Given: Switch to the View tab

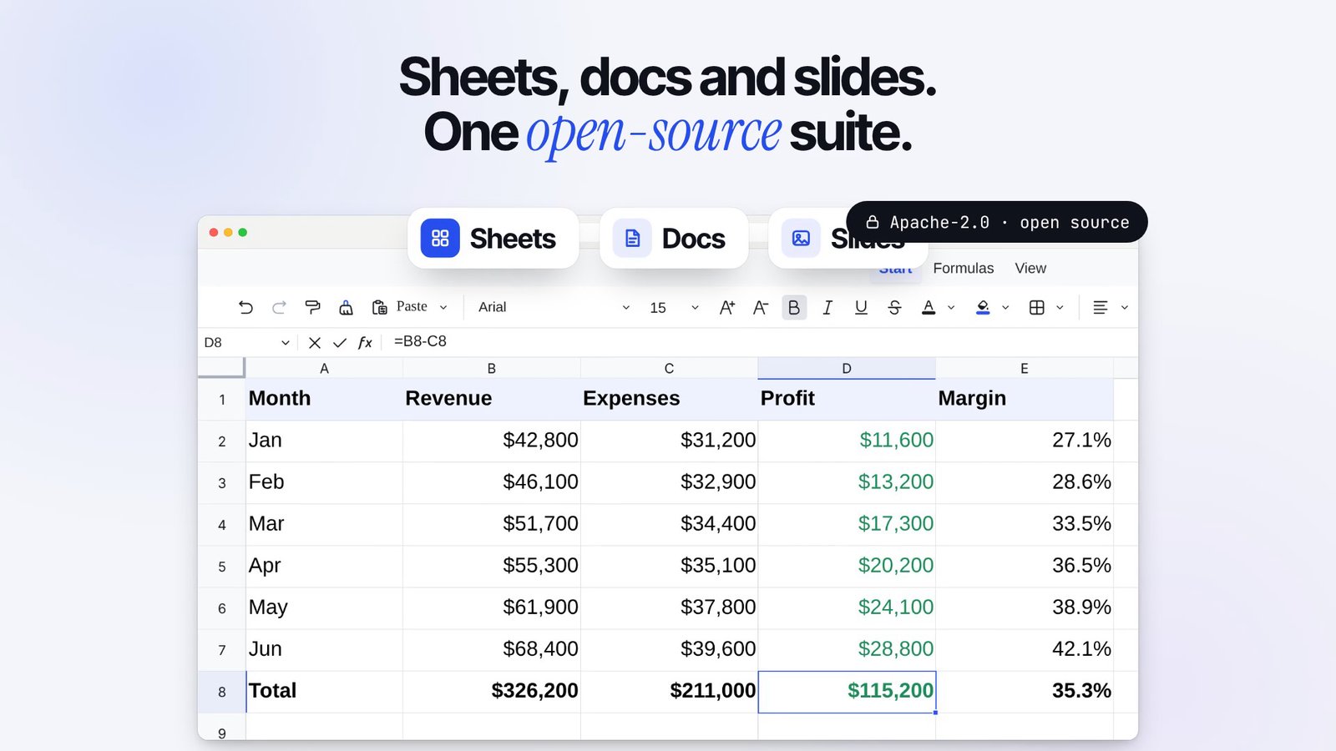Looking at the screenshot, I should [1030, 268].
